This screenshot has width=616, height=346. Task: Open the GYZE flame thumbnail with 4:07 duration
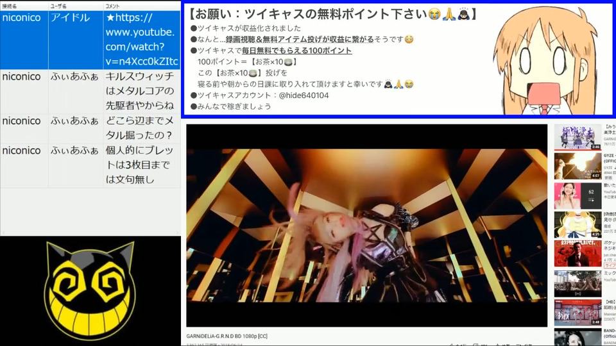click(577, 166)
